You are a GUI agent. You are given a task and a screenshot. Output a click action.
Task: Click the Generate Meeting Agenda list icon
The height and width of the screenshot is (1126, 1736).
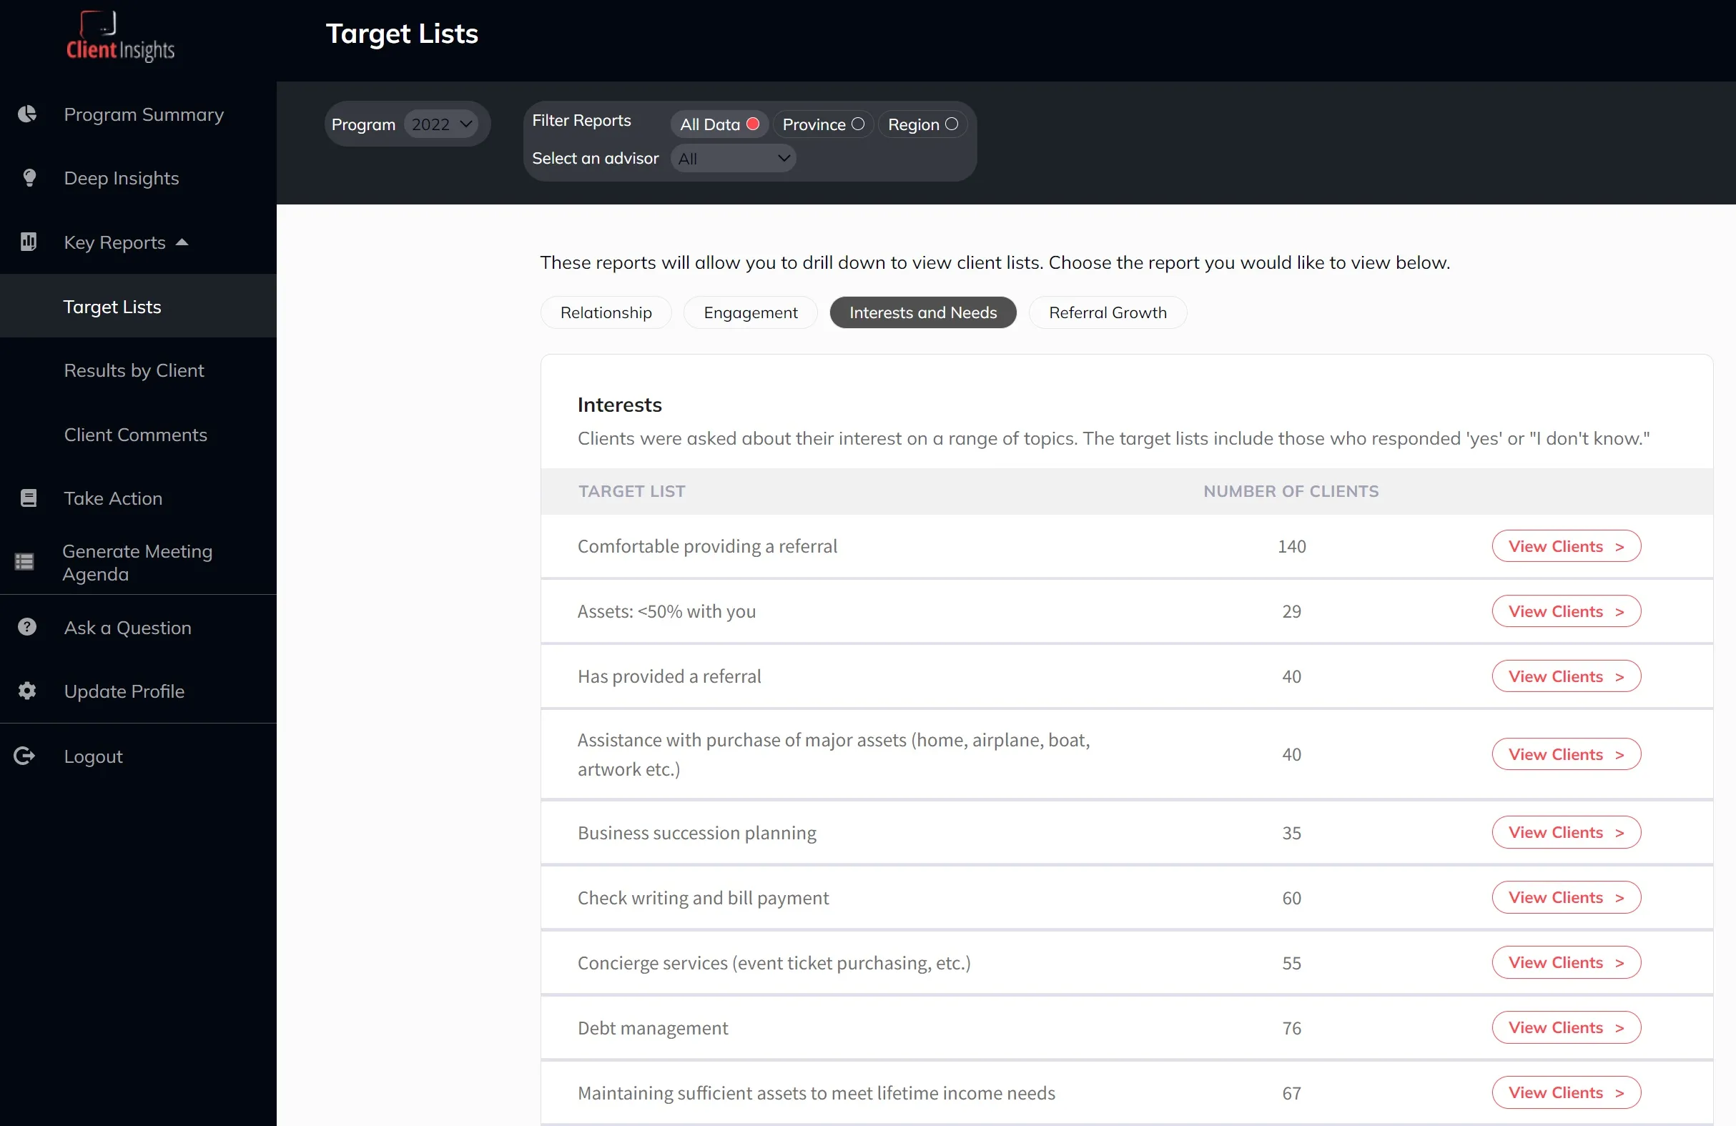click(x=25, y=561)
